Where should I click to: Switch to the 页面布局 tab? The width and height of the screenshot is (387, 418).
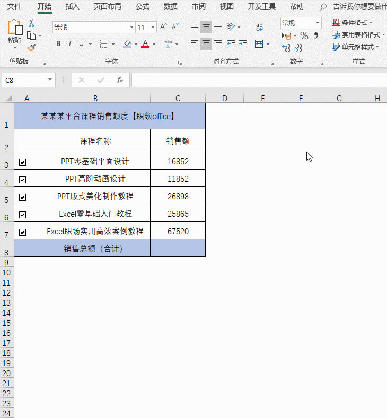click(107, 6)
